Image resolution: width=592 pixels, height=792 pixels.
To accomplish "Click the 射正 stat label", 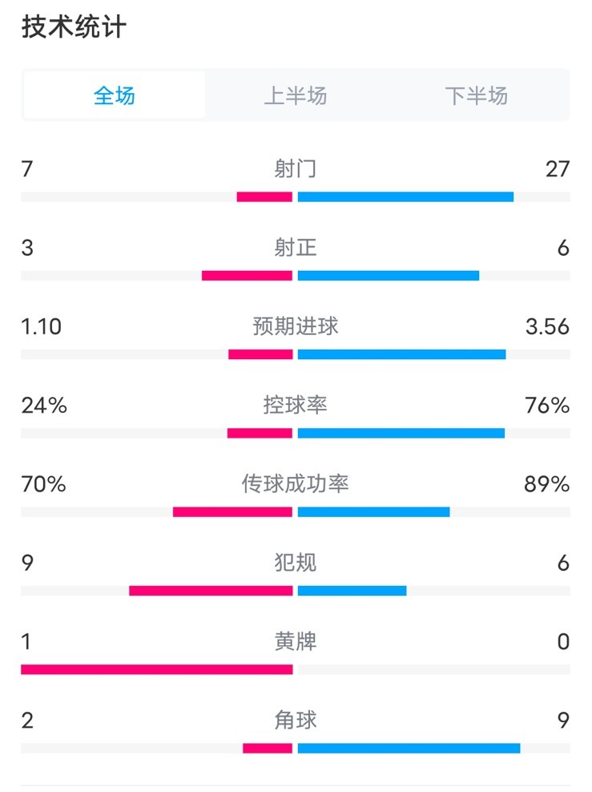I will tap(296, 248).
